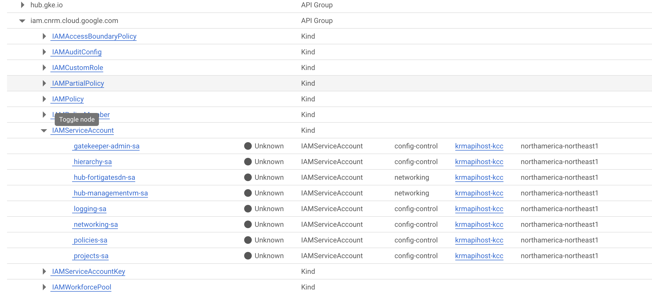Select the IAMServiceAccountKey tree item

click(x=88, y=271)
